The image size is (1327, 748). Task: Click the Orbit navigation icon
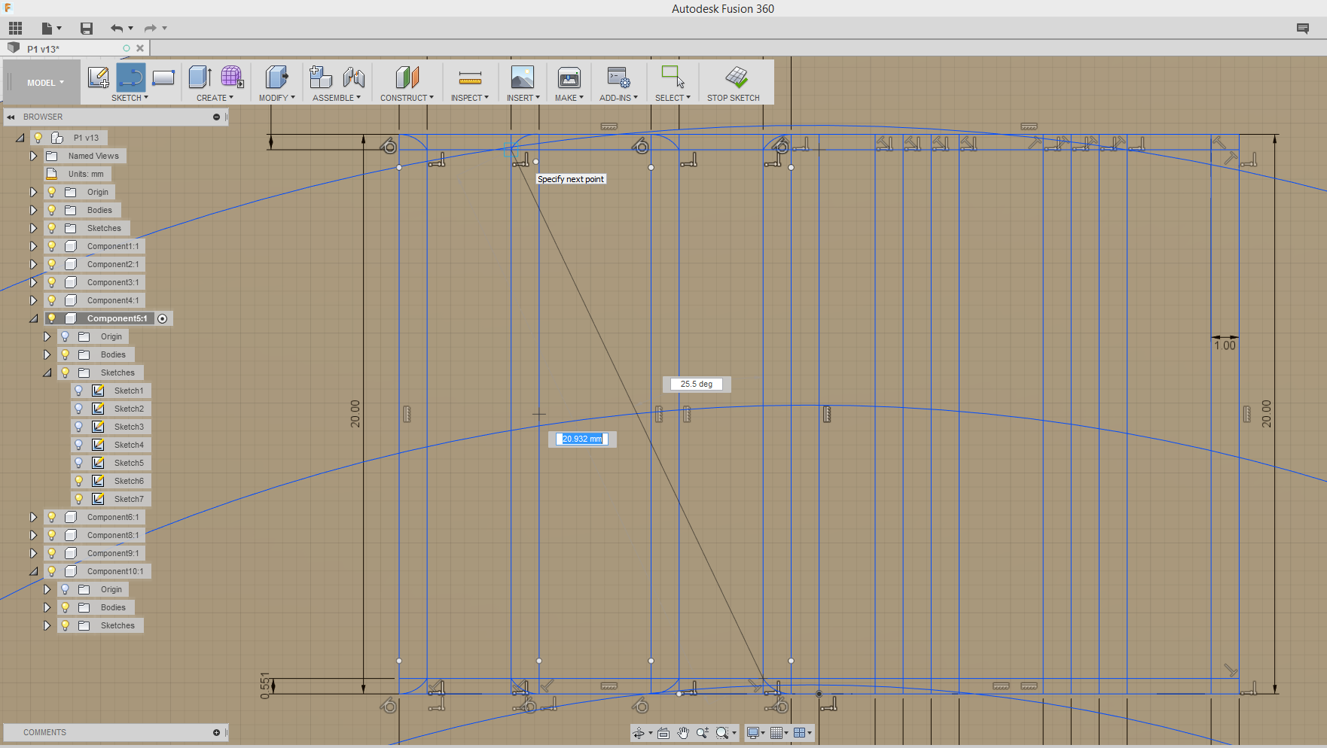[x=639, y=733]
